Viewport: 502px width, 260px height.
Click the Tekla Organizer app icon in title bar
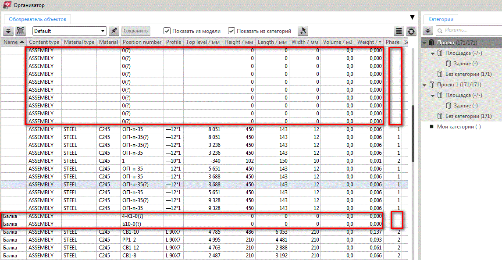(x=7, y=5)
